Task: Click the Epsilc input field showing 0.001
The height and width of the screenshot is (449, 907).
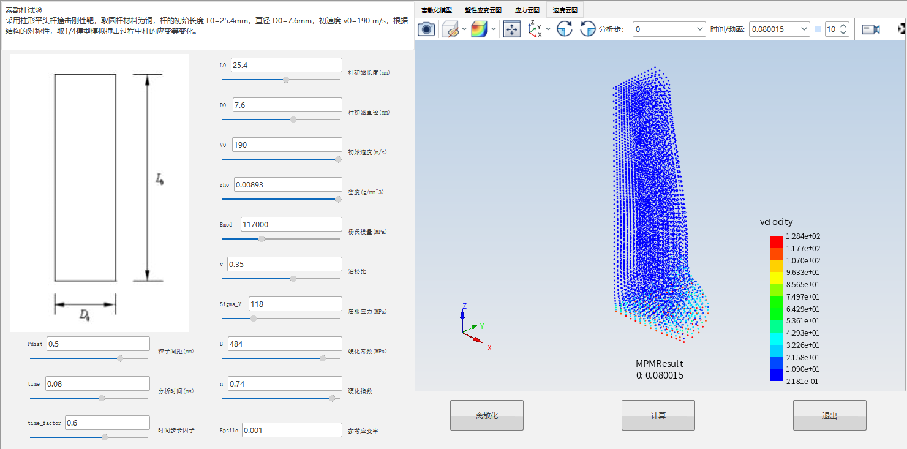Action: (292, 430)
